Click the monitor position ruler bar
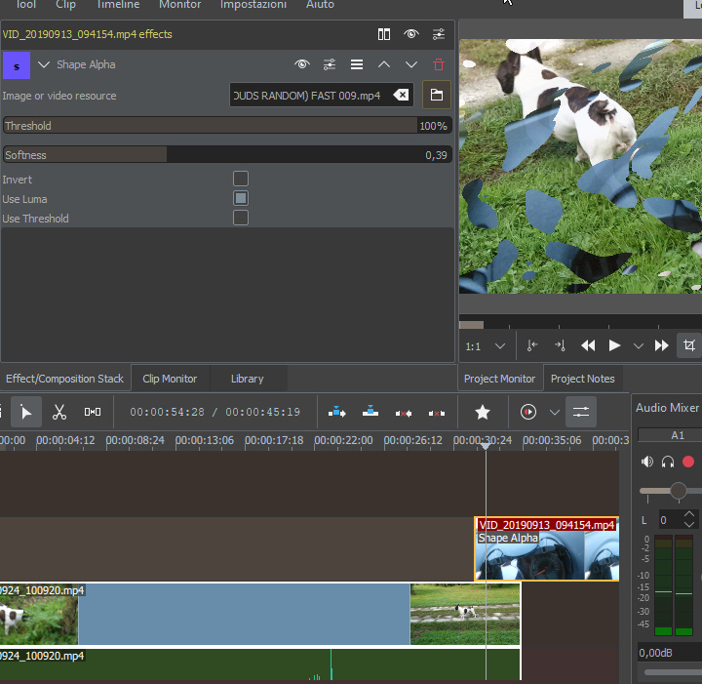Viewport: 702px width, 684px height. 580,324
